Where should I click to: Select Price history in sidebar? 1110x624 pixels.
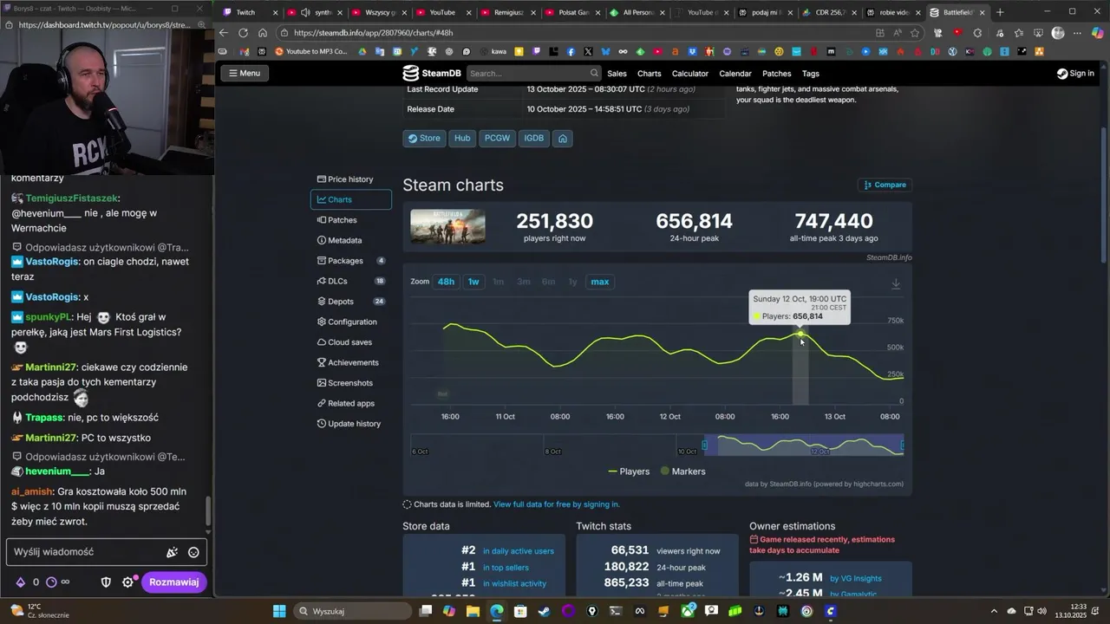pos(350,179)
